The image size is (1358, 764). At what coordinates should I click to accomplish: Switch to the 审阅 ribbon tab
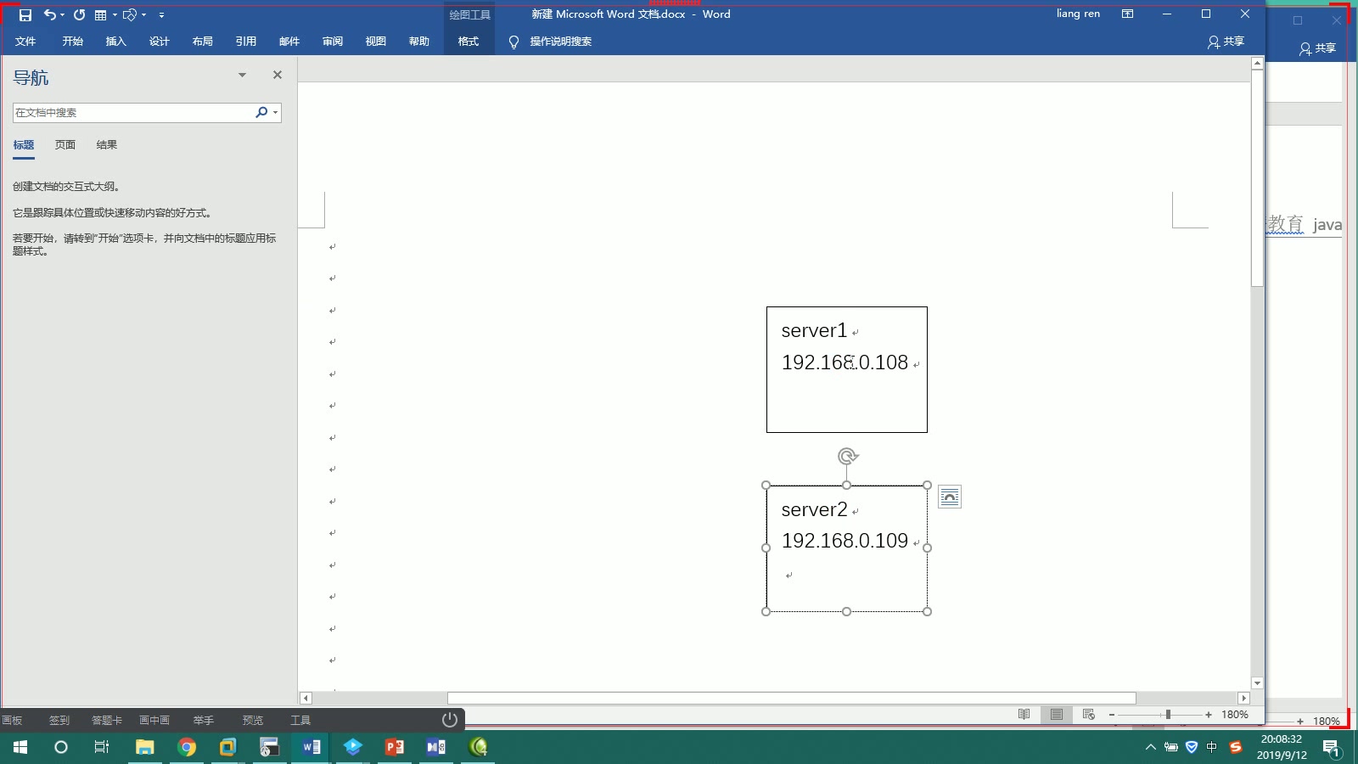(333, 42)
